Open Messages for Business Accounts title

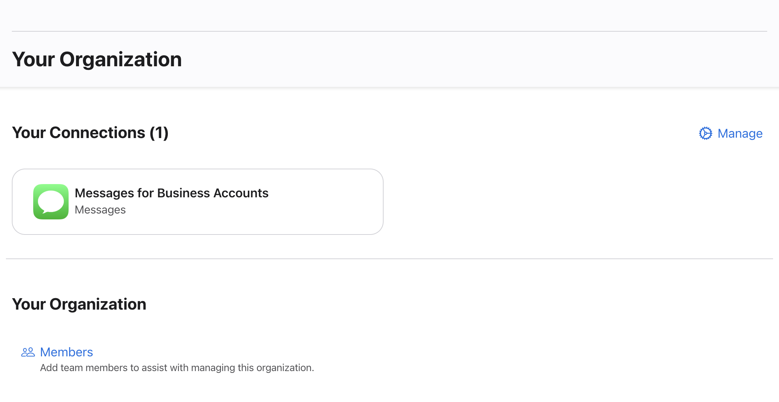pyautogui.click(x=172, y=193)
